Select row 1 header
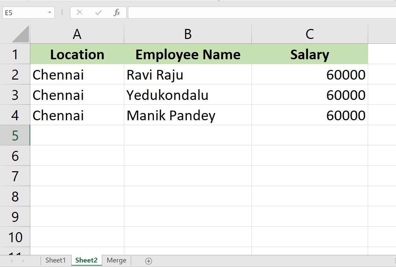 [15, 54]
